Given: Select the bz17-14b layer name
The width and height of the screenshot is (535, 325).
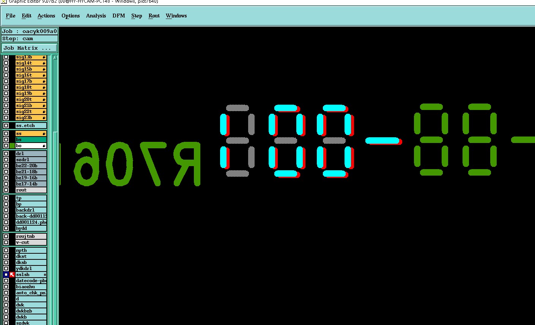Looking at the screenshot, I should pyautogui.click(x=31, y=184).
